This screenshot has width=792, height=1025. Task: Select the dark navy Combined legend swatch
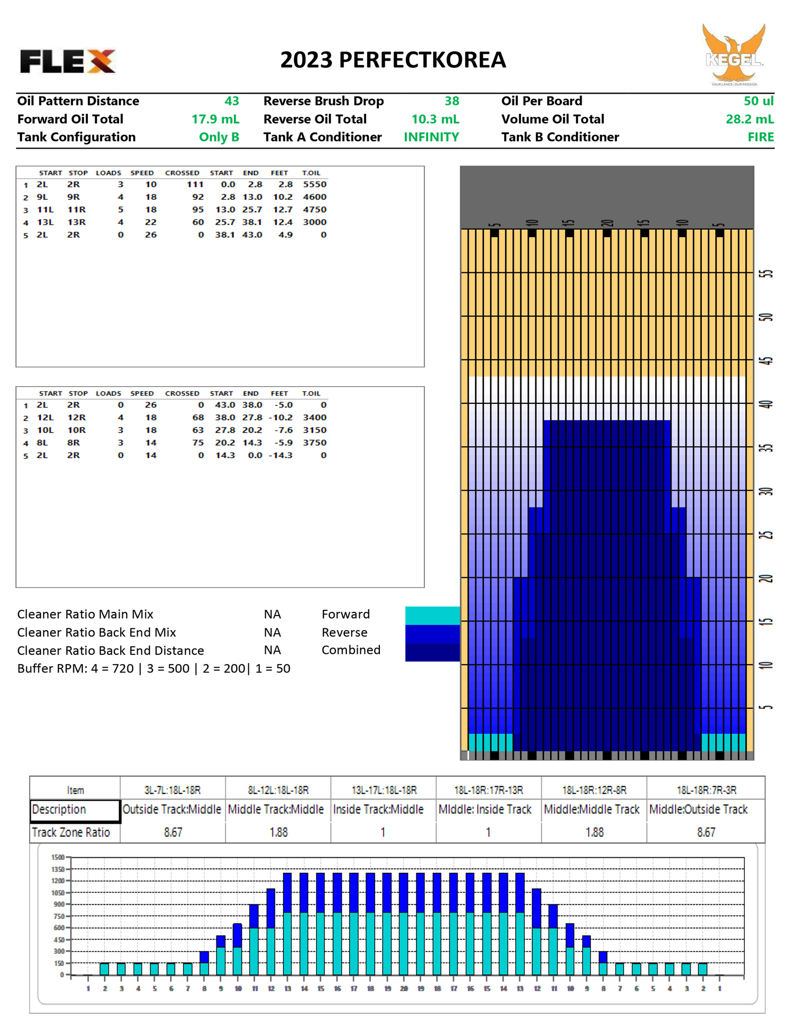[432, 652]
